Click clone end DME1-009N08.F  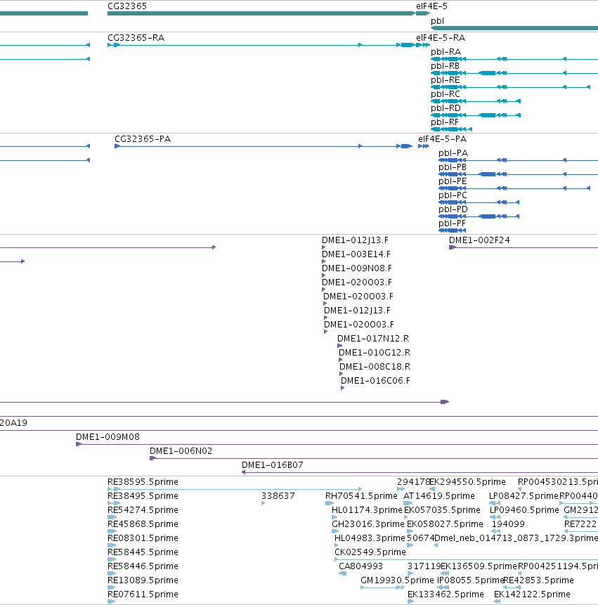pyautogui.click(x=357, y=268)
